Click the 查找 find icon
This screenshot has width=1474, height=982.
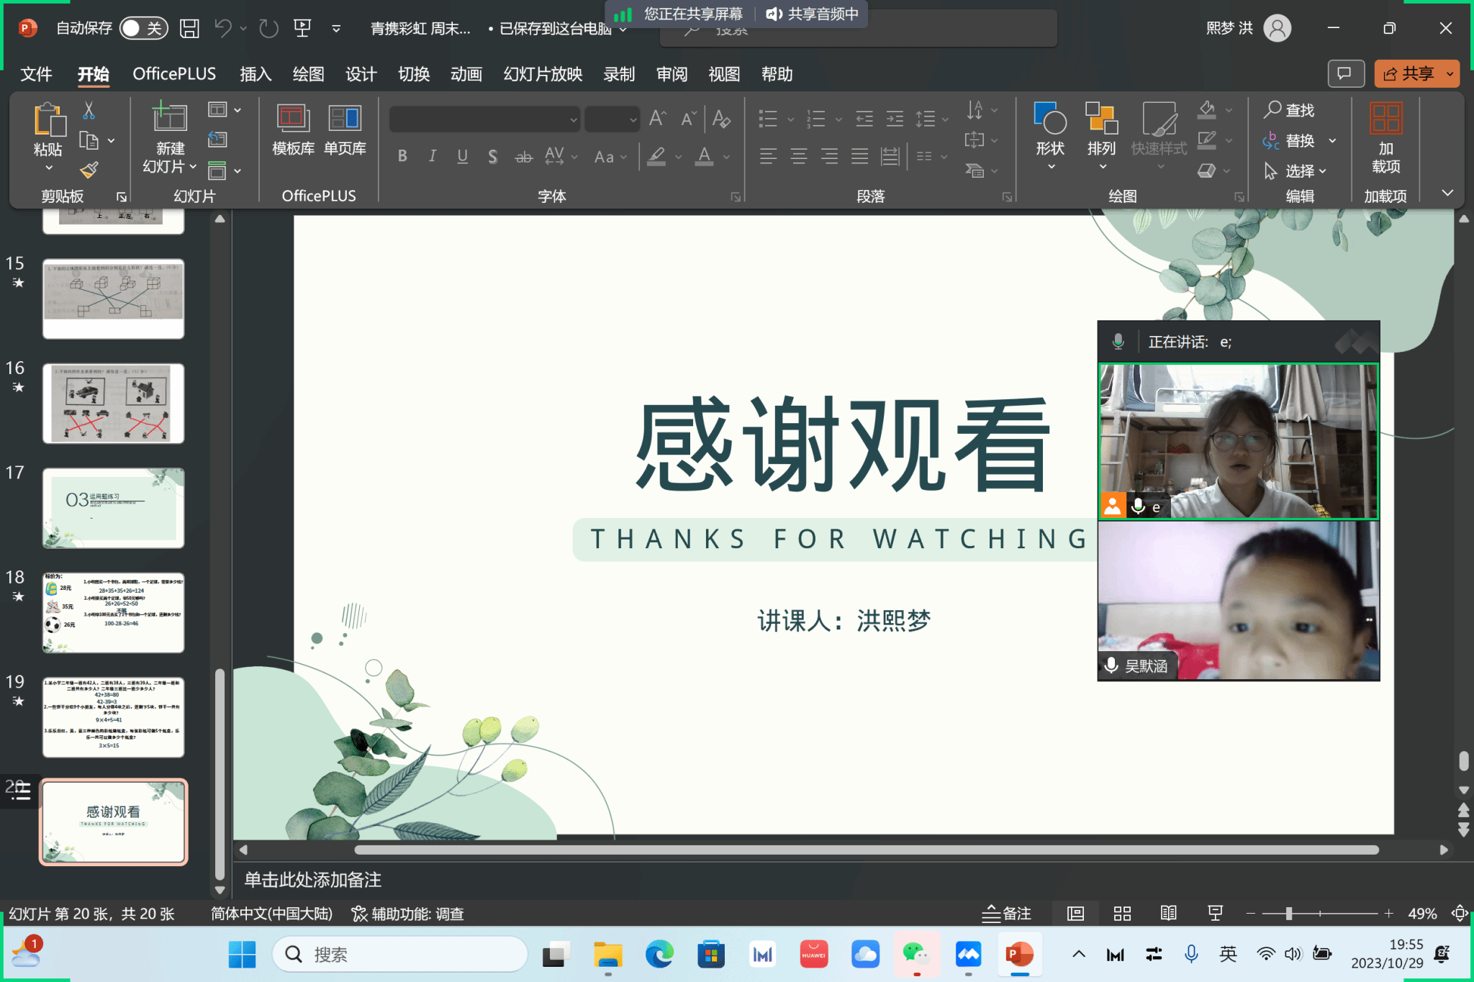(x=1289, y=110)
